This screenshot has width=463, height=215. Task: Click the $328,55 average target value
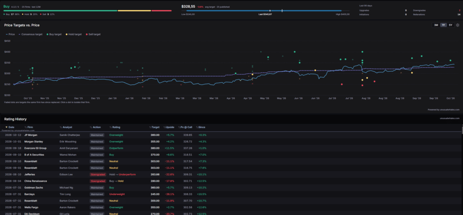(x=188, y=6)
